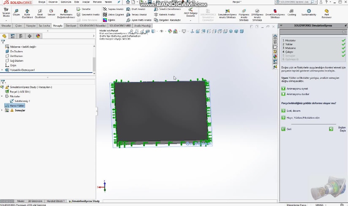Open DisplayManager appearance tab
This screenshot has height=206, width=348.
coord(38,36)
